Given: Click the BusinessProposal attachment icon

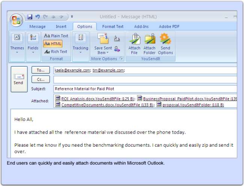Looking at the screenshot, I should tap(140, 98).
